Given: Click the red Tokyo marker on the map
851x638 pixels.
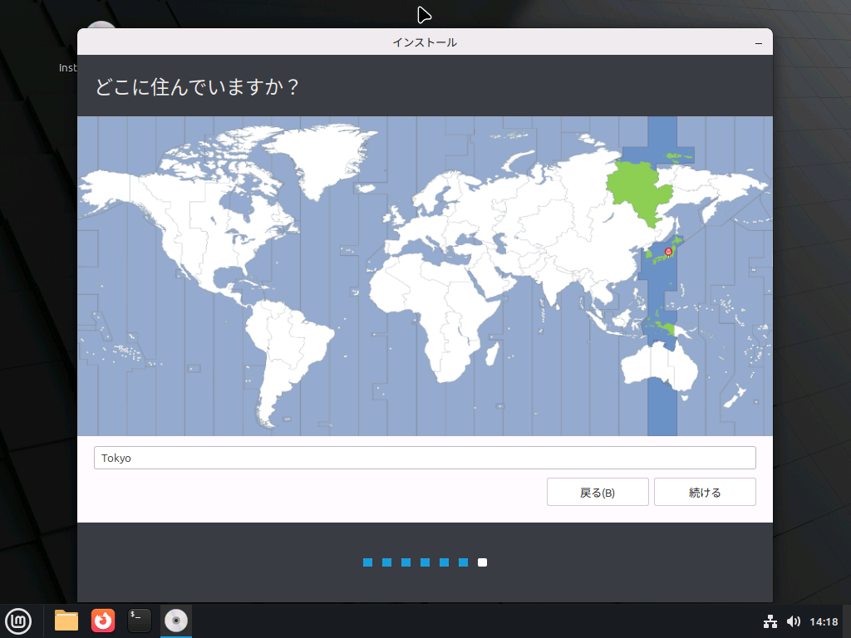Looking at the screenshot, I should point(667,250).
